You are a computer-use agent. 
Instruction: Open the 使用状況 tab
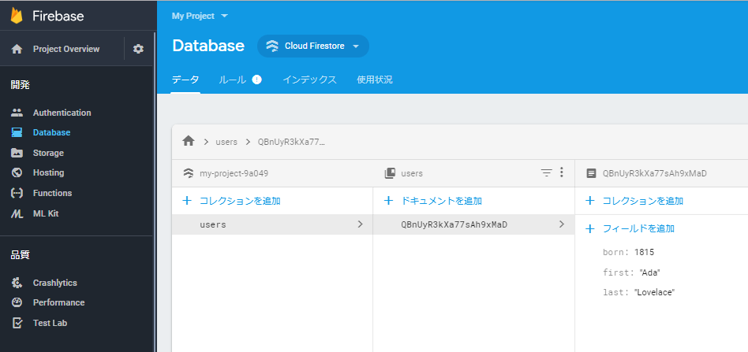[x=375, y=80]
